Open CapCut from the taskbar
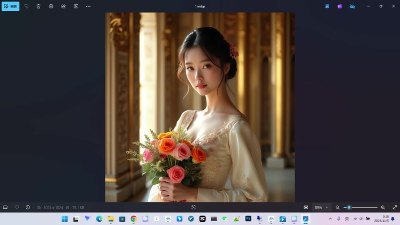This screenshot has width=400, height=225. [202, 219]
